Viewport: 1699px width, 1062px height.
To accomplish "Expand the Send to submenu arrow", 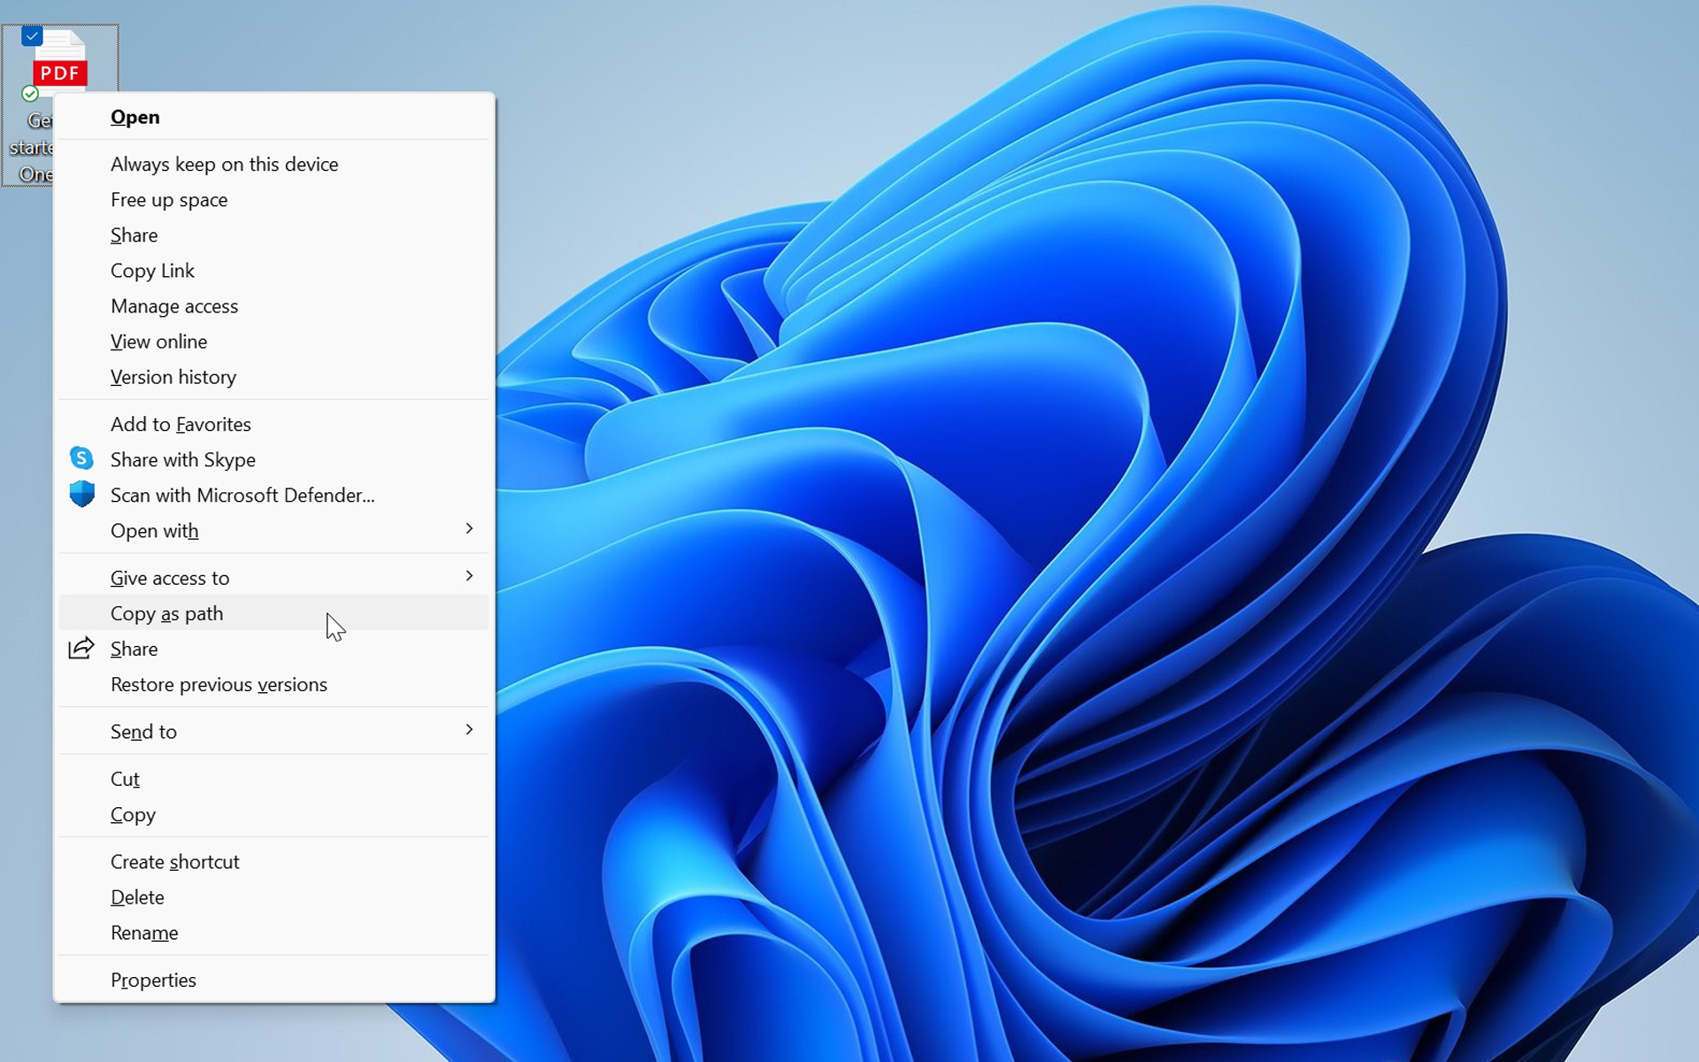I will click(469, 730).
